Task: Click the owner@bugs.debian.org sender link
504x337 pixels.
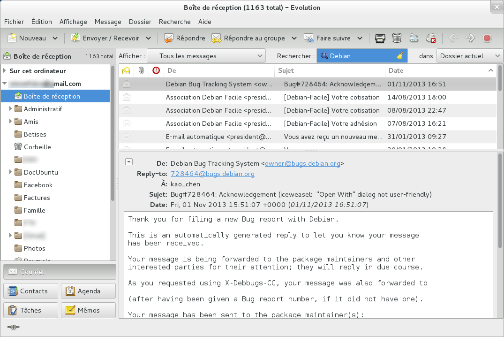Action: (x=302, y=164)
